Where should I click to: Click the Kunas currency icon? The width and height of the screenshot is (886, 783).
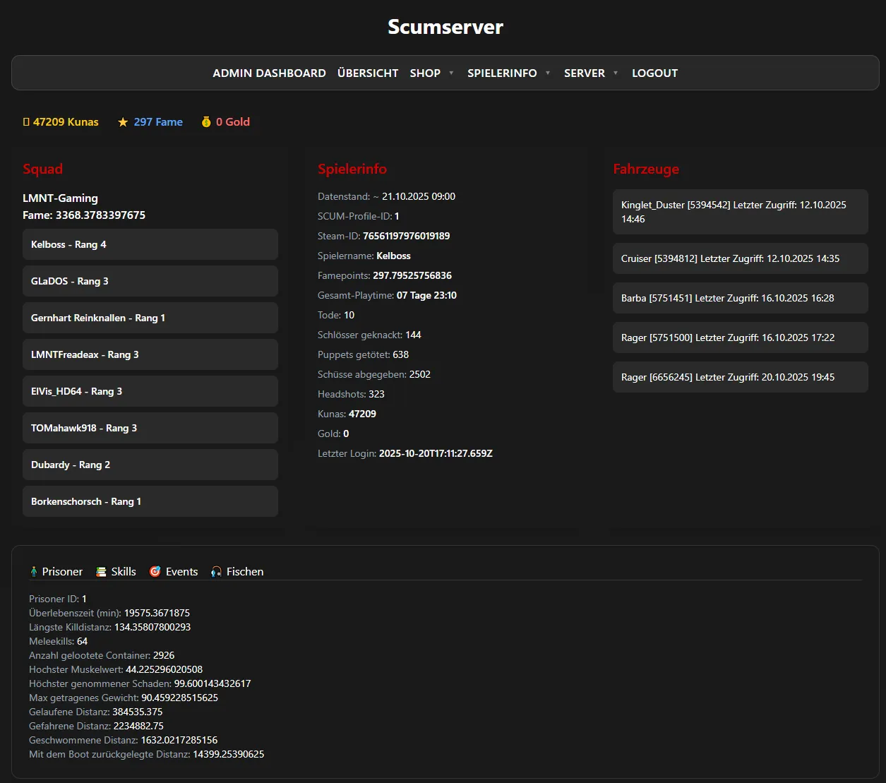[26, 122]
